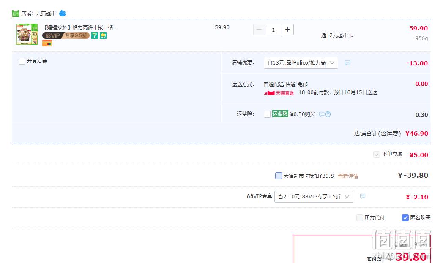Uncheck the 匿名购买 checkbox
This screenshot has height=263, width=435.
click(x=405, y=218)
